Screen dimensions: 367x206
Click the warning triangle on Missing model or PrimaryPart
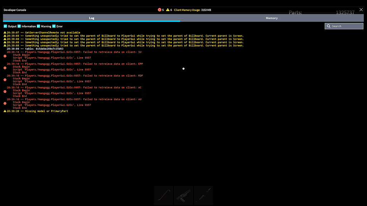click(5, 111)
